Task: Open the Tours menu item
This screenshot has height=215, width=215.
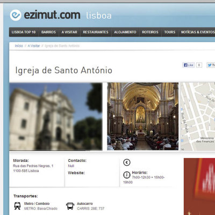Action: click(x=170, y=32)
